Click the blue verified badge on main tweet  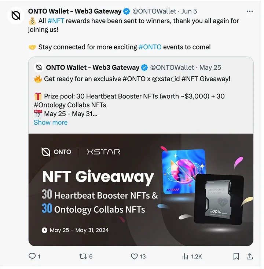coord(126,11)
